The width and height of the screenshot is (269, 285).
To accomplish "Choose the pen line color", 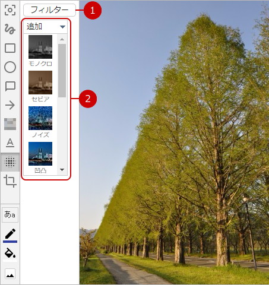I will coord(10,236).
